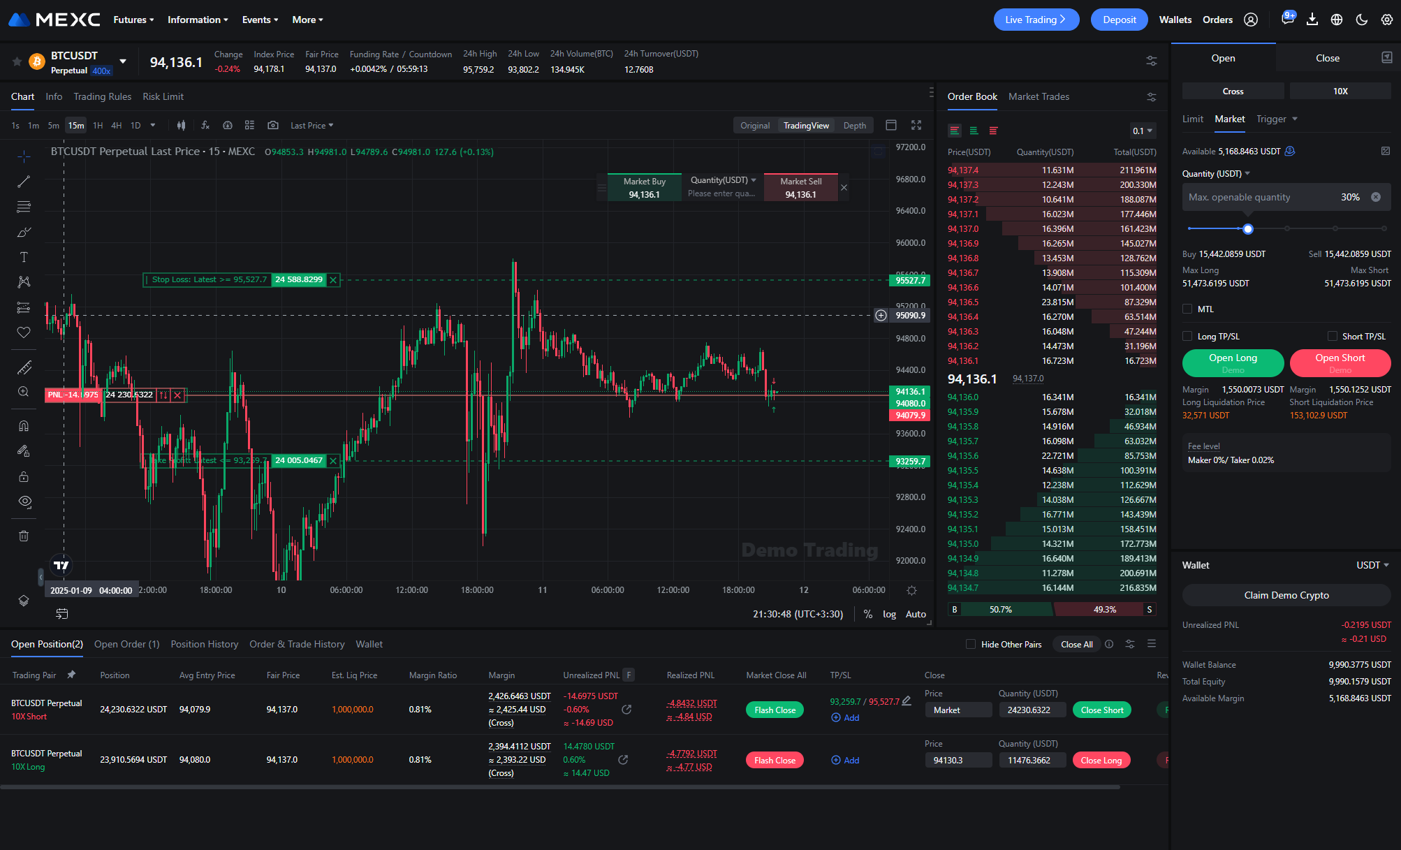This screenshot has width=1401, height=850.
Task: Select the text annotation tool
Action: 24,257
